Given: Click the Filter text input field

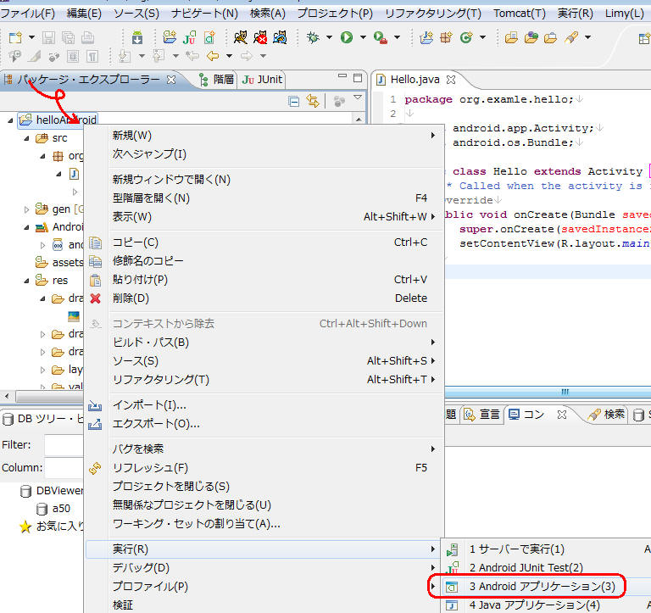Looking at the screenshot, I should (64, 444).
